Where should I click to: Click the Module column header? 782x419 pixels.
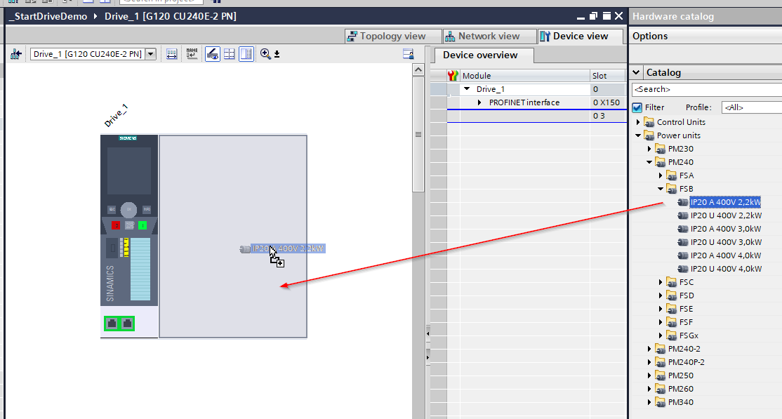coord(524,76)
